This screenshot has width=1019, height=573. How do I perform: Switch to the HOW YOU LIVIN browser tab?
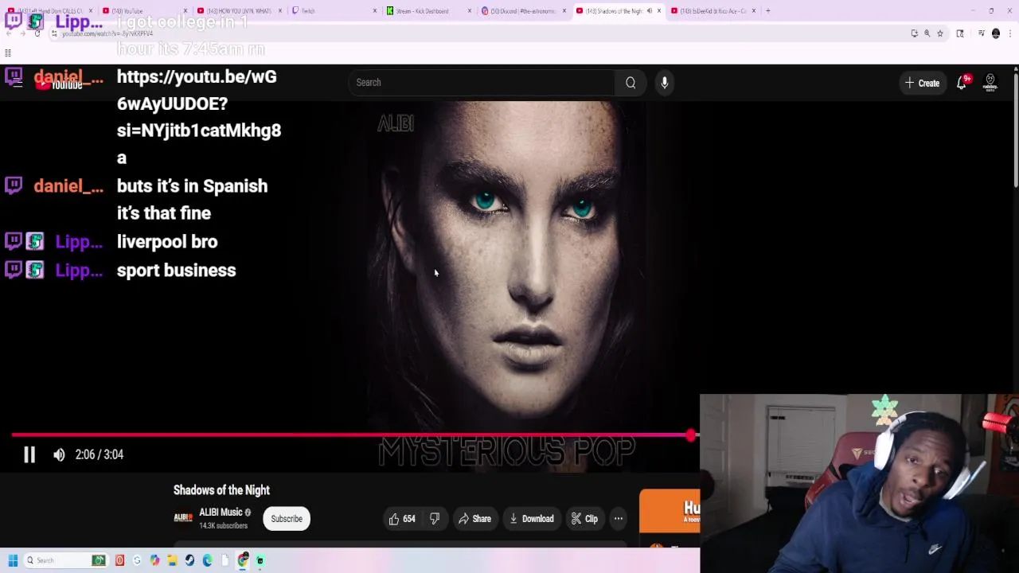[x=239, y=11]
